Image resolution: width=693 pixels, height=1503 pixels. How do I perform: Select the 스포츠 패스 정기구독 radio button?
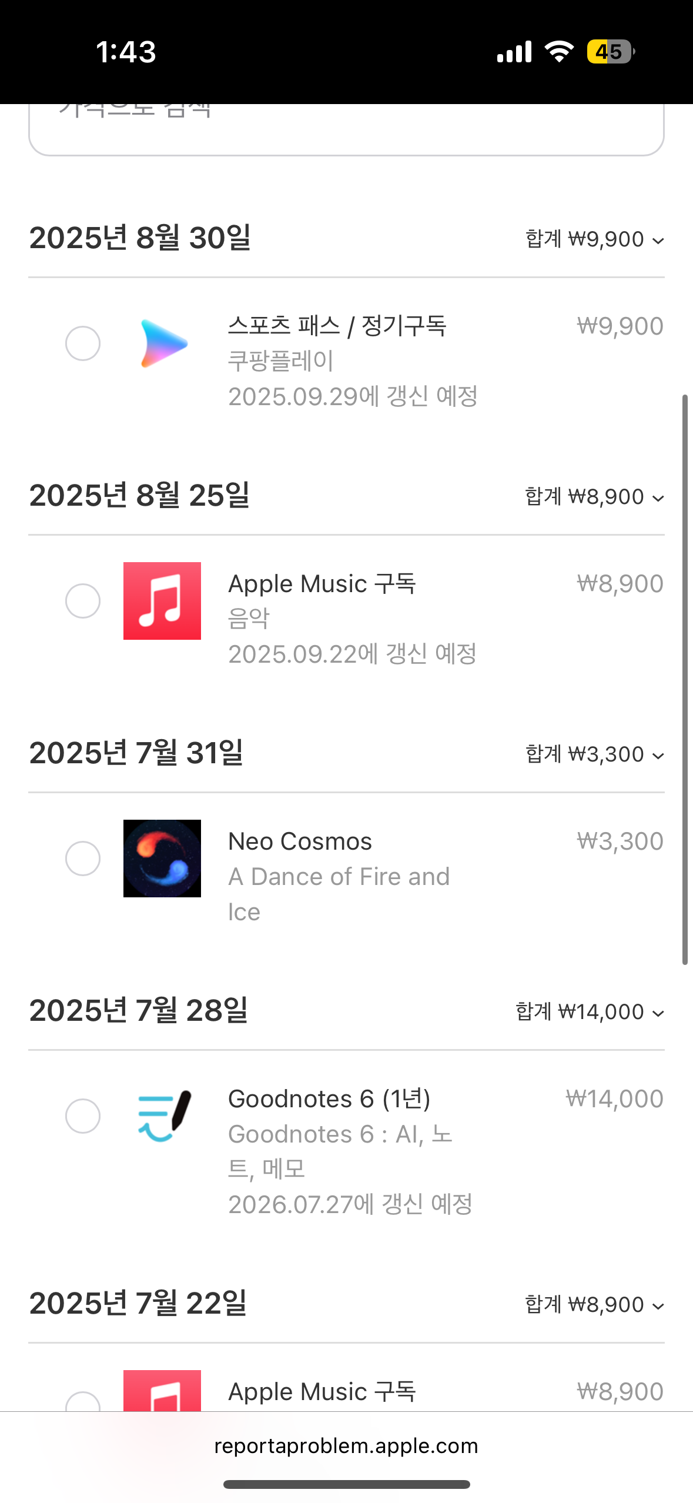83,343
